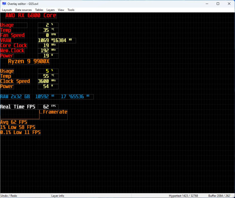This screenshot has height=198, width=235.
Task: Select the 0.1% Low 11 FPS line
Action: (x=20, y=133)
